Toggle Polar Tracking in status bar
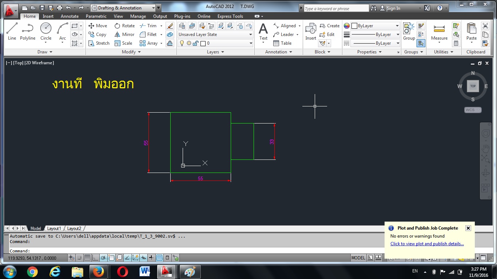Image resolution: width=497 pixels, height=279 pixels. pos(103,258)
